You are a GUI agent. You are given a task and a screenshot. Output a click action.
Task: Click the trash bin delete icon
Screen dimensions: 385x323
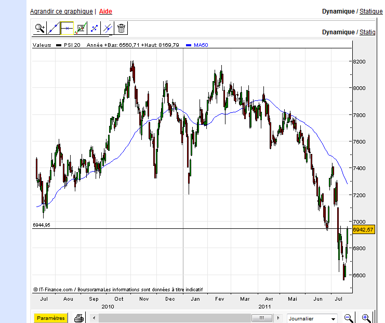coord(121,28)
